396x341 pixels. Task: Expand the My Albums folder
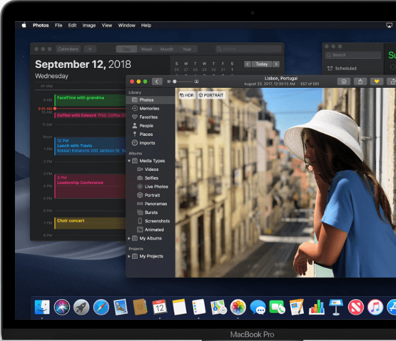[130, 238]
